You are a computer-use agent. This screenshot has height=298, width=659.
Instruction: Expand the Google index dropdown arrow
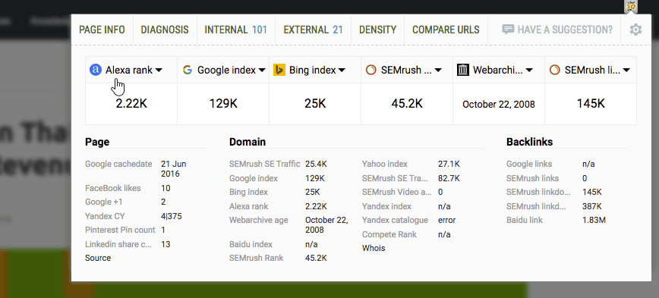262,70
